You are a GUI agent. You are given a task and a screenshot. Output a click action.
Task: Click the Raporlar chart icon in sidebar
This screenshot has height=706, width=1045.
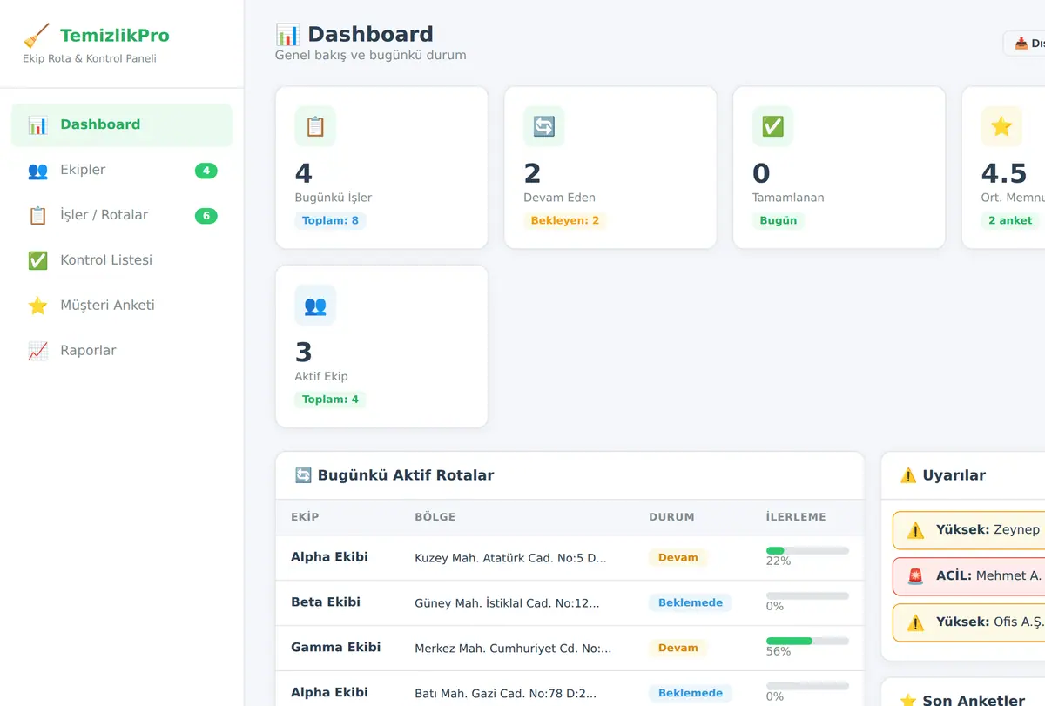coord(37,351)
